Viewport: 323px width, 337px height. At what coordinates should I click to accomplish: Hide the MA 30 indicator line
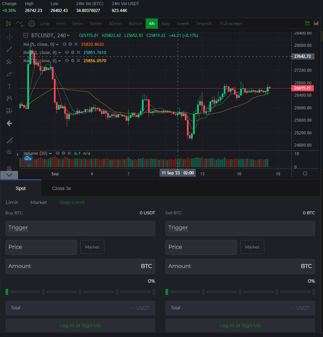(67, 60)
